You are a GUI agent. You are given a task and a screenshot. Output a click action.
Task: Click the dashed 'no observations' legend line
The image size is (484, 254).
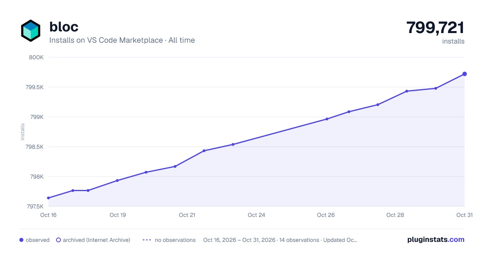coord(146,240)
